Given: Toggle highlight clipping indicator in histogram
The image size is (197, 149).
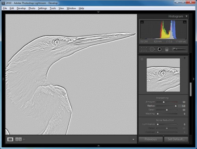Looking at the screenshot, I should tap(185, 22).
